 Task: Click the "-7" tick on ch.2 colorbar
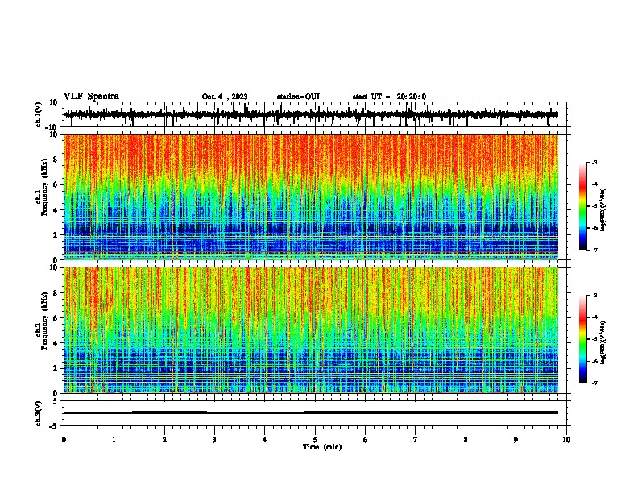(594, 383)
